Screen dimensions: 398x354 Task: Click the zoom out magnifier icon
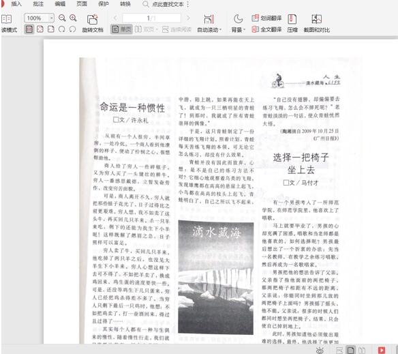point(62,18)
